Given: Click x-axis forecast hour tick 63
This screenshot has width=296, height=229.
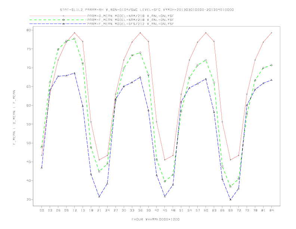Looking at the screenshot, I should [x=214, y=210].
